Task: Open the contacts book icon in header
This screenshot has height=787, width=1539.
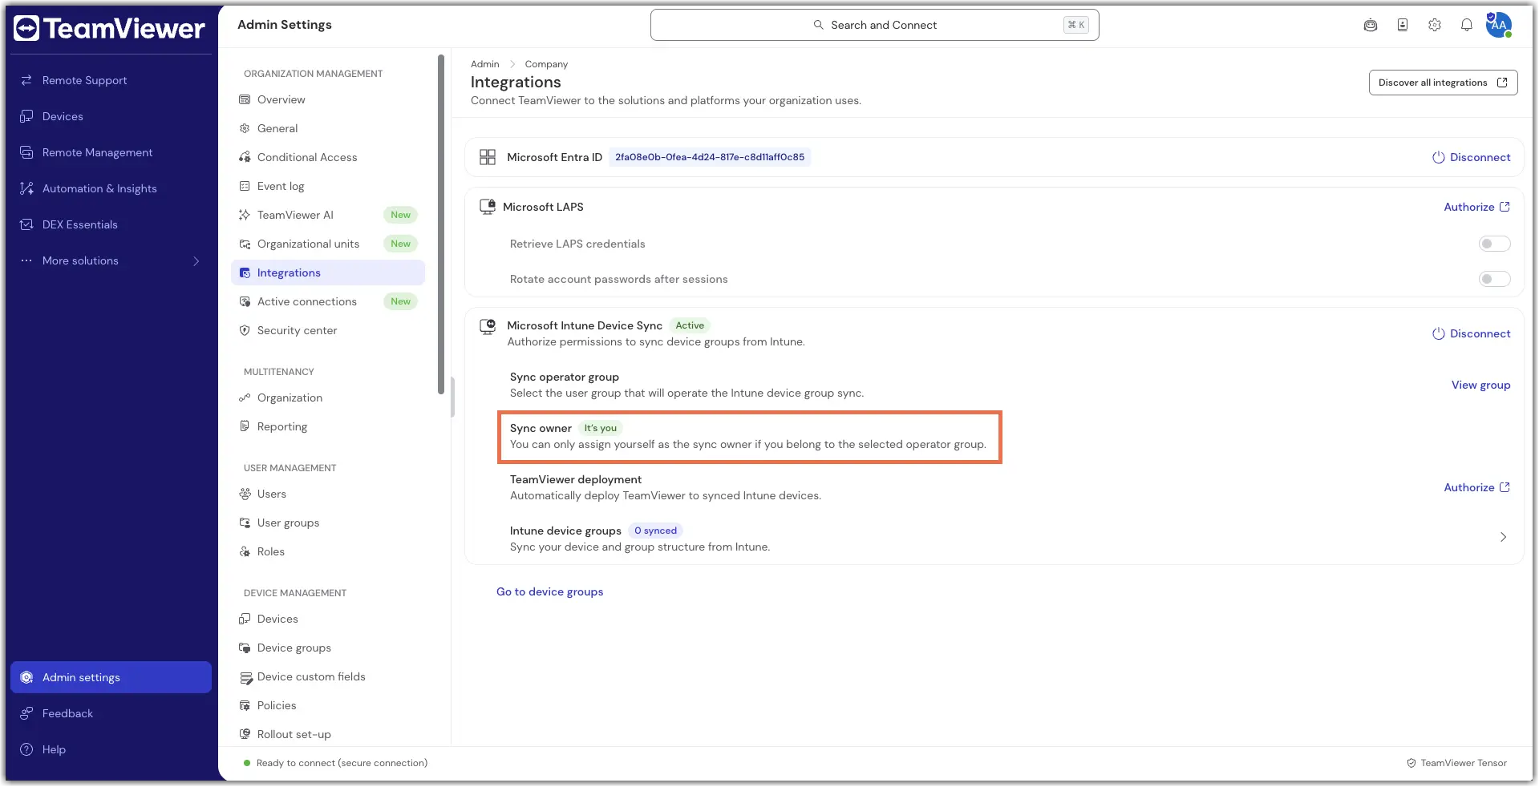Action: point(1403,25)
